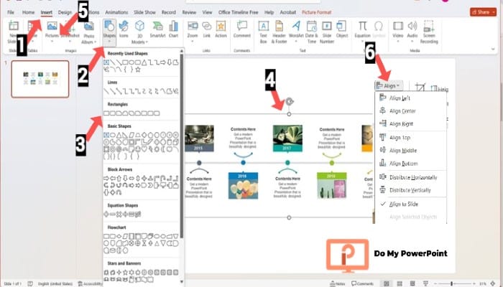Open Comments from the status bar
Image resolution: width=503 pixels, height=287 pixels.
pyautogui.click(x=362, y=283)
